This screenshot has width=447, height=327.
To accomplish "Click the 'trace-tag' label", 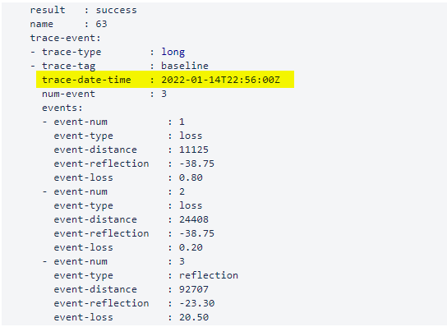I will coord(68,66).
